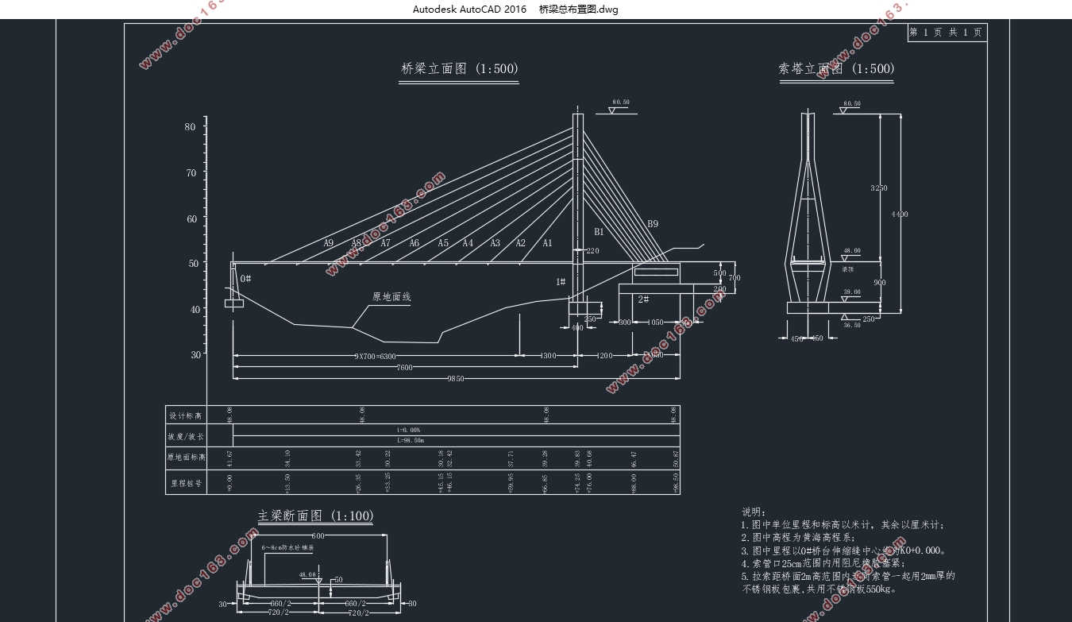1072x622 pixels.
Task: Select the cable label B1
Action: [x=600, y=232]
